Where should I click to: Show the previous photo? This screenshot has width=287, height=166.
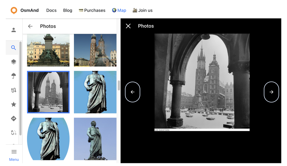point(133,92)
